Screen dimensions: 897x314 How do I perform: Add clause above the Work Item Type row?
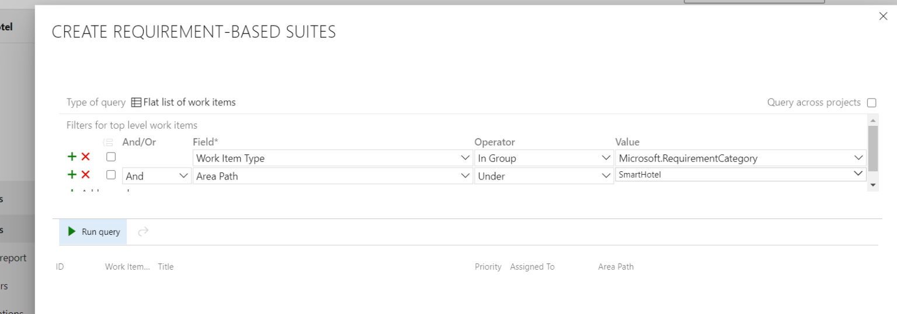tap(72, 157)
